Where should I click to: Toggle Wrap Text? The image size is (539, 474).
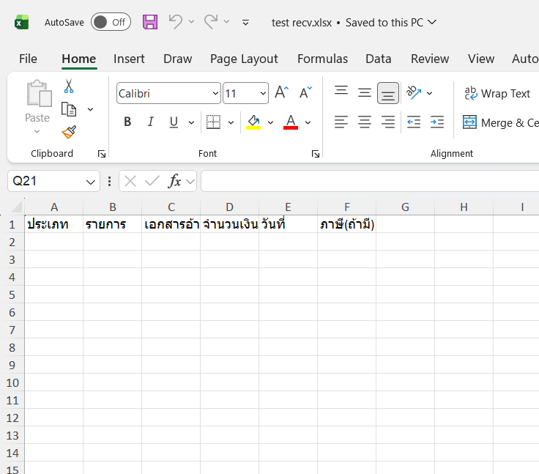pos(497,93)
